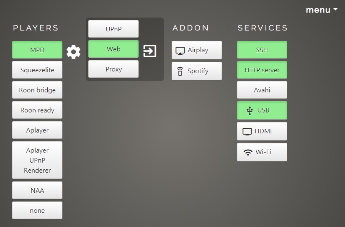Click the web interface launch arrow icon

(150, 51)
